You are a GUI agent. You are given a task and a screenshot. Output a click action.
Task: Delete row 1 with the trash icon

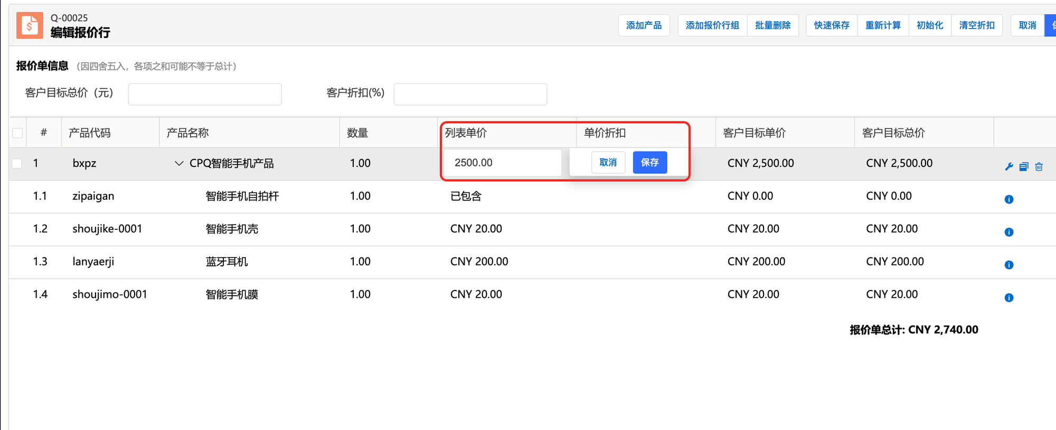click(x=1039, y=167)
